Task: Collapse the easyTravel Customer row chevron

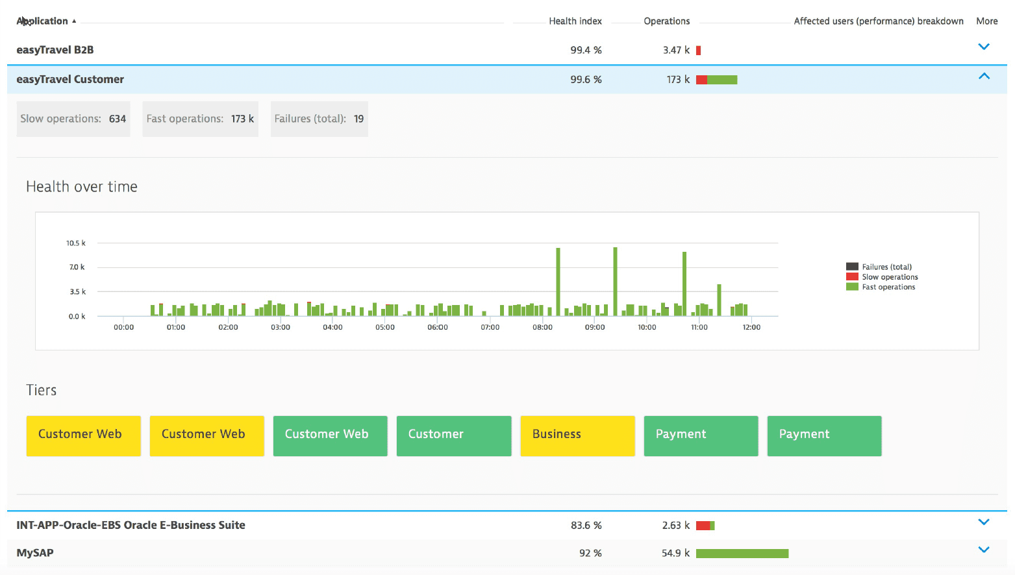Action: tap(984, 76)
